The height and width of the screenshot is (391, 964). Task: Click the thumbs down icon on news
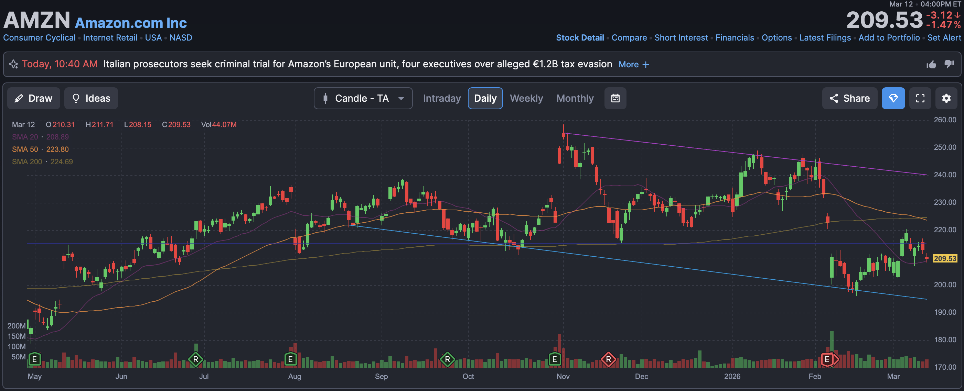[x=949, y=64]
